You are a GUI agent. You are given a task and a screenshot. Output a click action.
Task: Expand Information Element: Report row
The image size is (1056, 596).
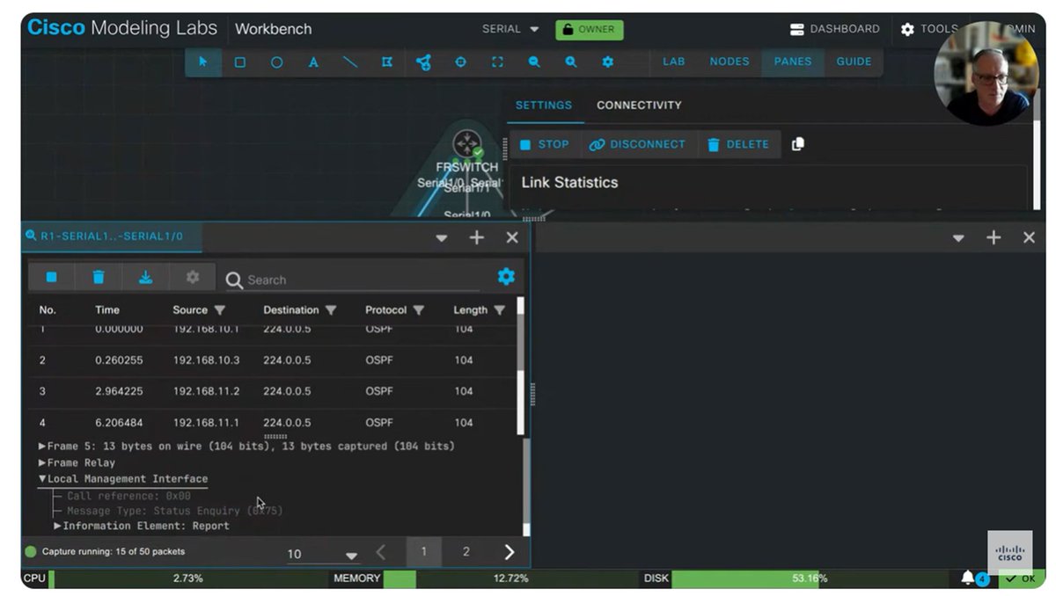57,526
